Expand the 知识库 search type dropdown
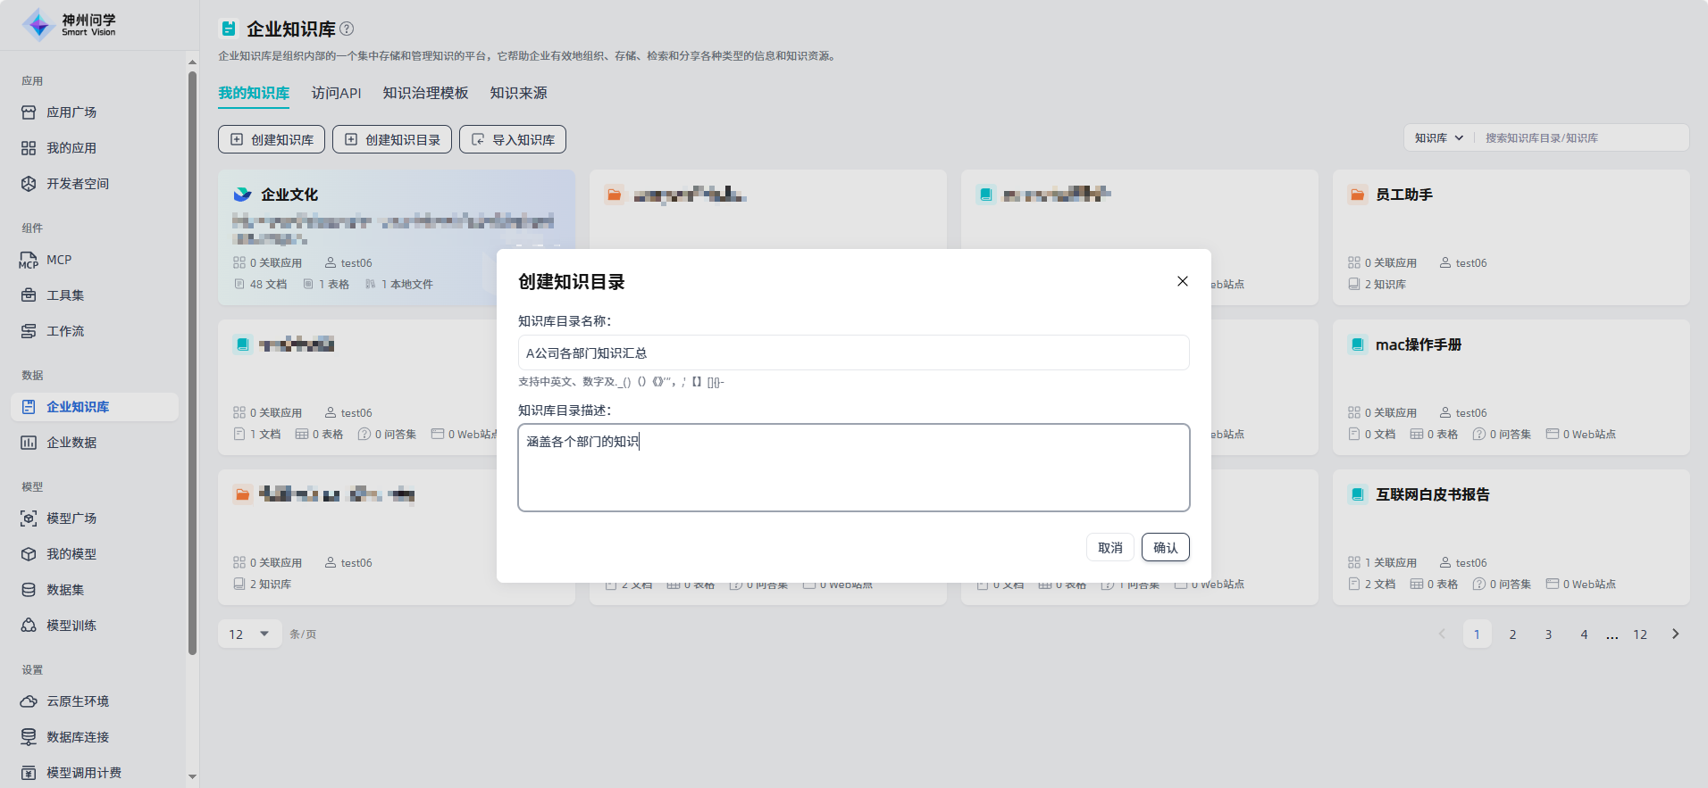 (1438, 138)
